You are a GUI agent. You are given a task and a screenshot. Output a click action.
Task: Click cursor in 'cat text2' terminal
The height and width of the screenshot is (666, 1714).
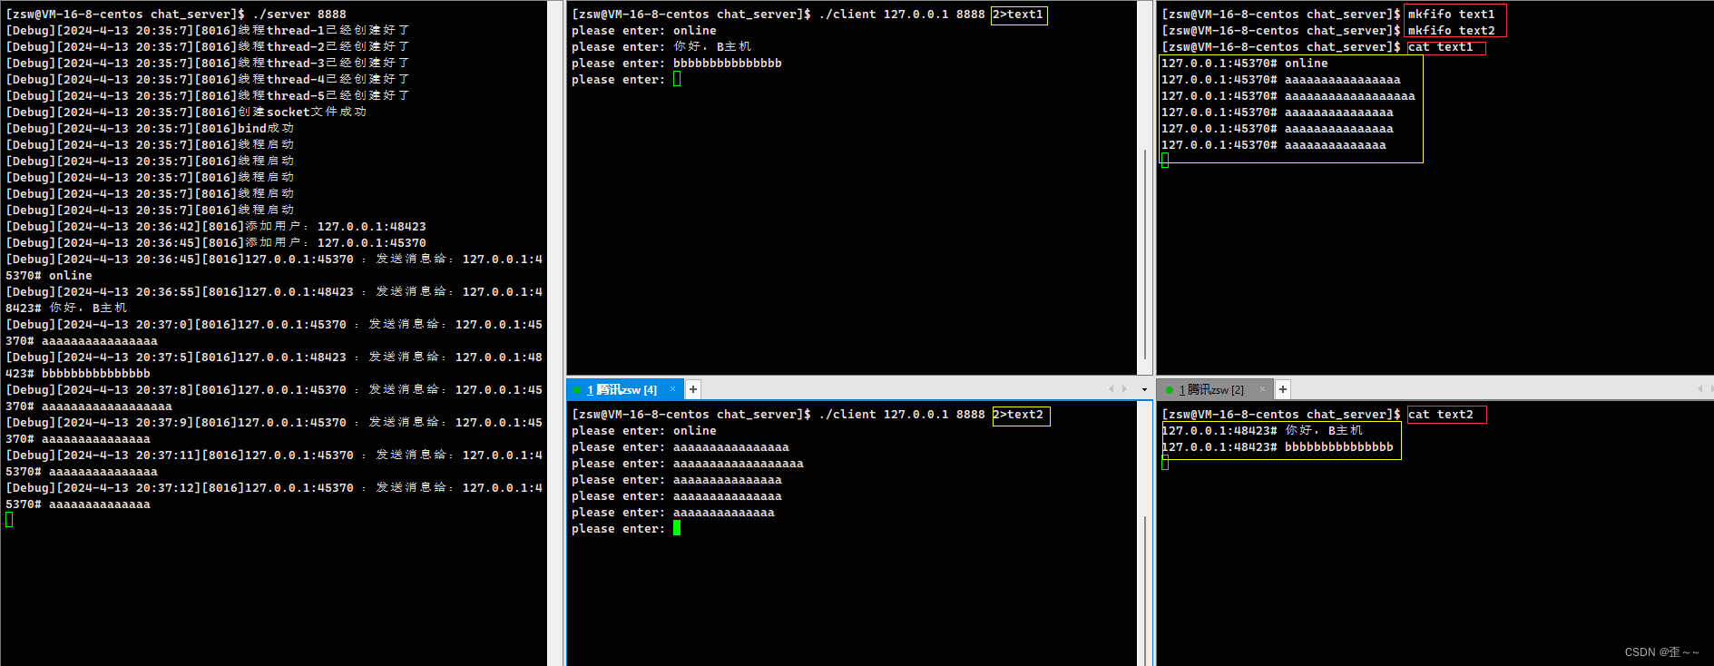pyautogui.click(x=1165, y=463)
